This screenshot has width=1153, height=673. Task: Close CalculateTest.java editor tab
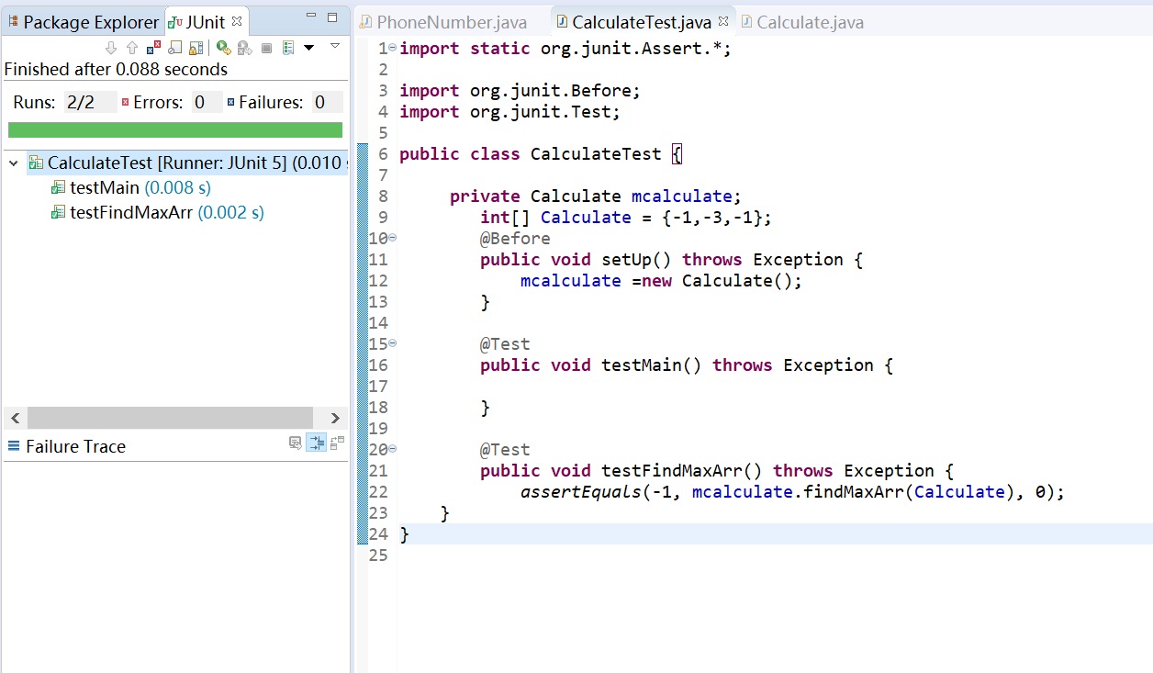(722, 20)
